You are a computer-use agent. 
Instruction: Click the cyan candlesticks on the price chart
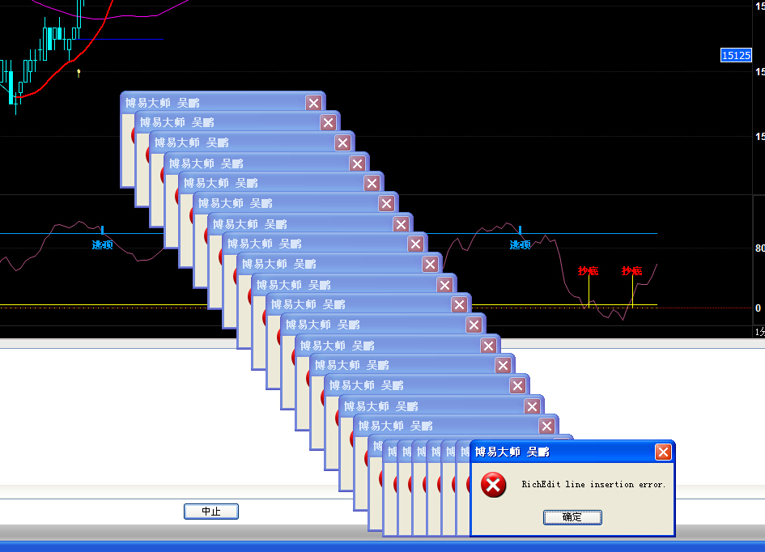53,36
